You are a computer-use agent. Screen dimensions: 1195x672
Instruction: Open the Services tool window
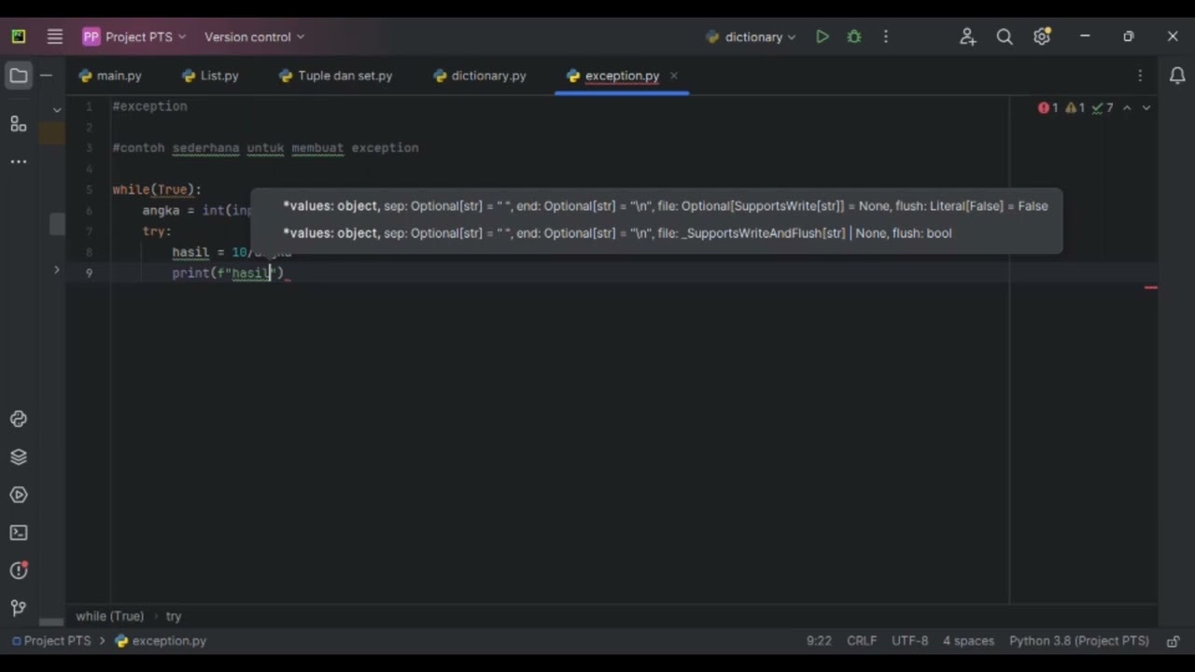click(19, 495)
